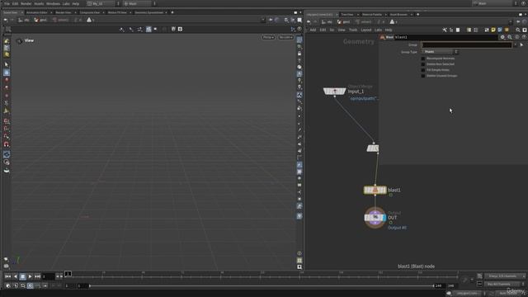Viewport: 528px width, 297px height.
Task: Open the parameter gear settings menu
Action: pos(502,37)
